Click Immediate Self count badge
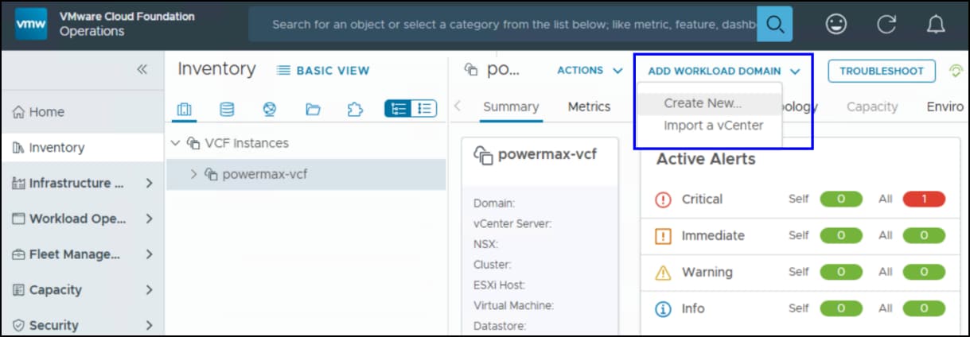Viewport: 970px width, 337px height. (x=841, y=235)
